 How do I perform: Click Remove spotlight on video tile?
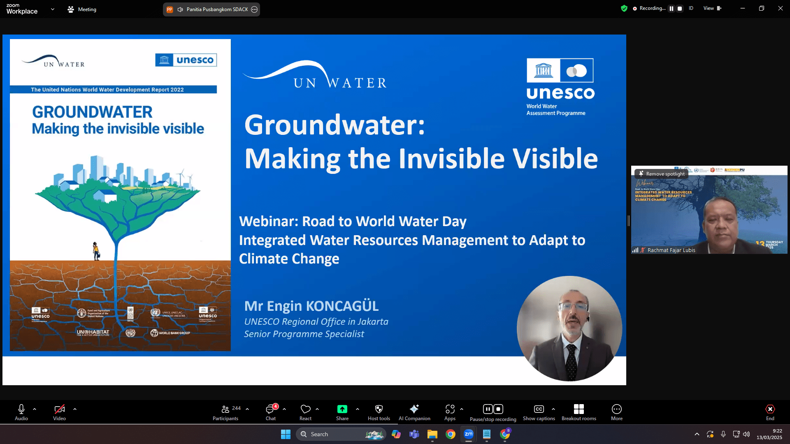click(x=662, y=174)
